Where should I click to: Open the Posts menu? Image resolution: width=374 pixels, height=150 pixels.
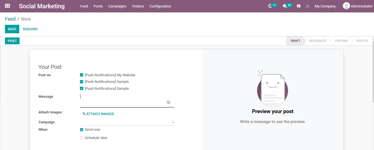coord(98,6)
